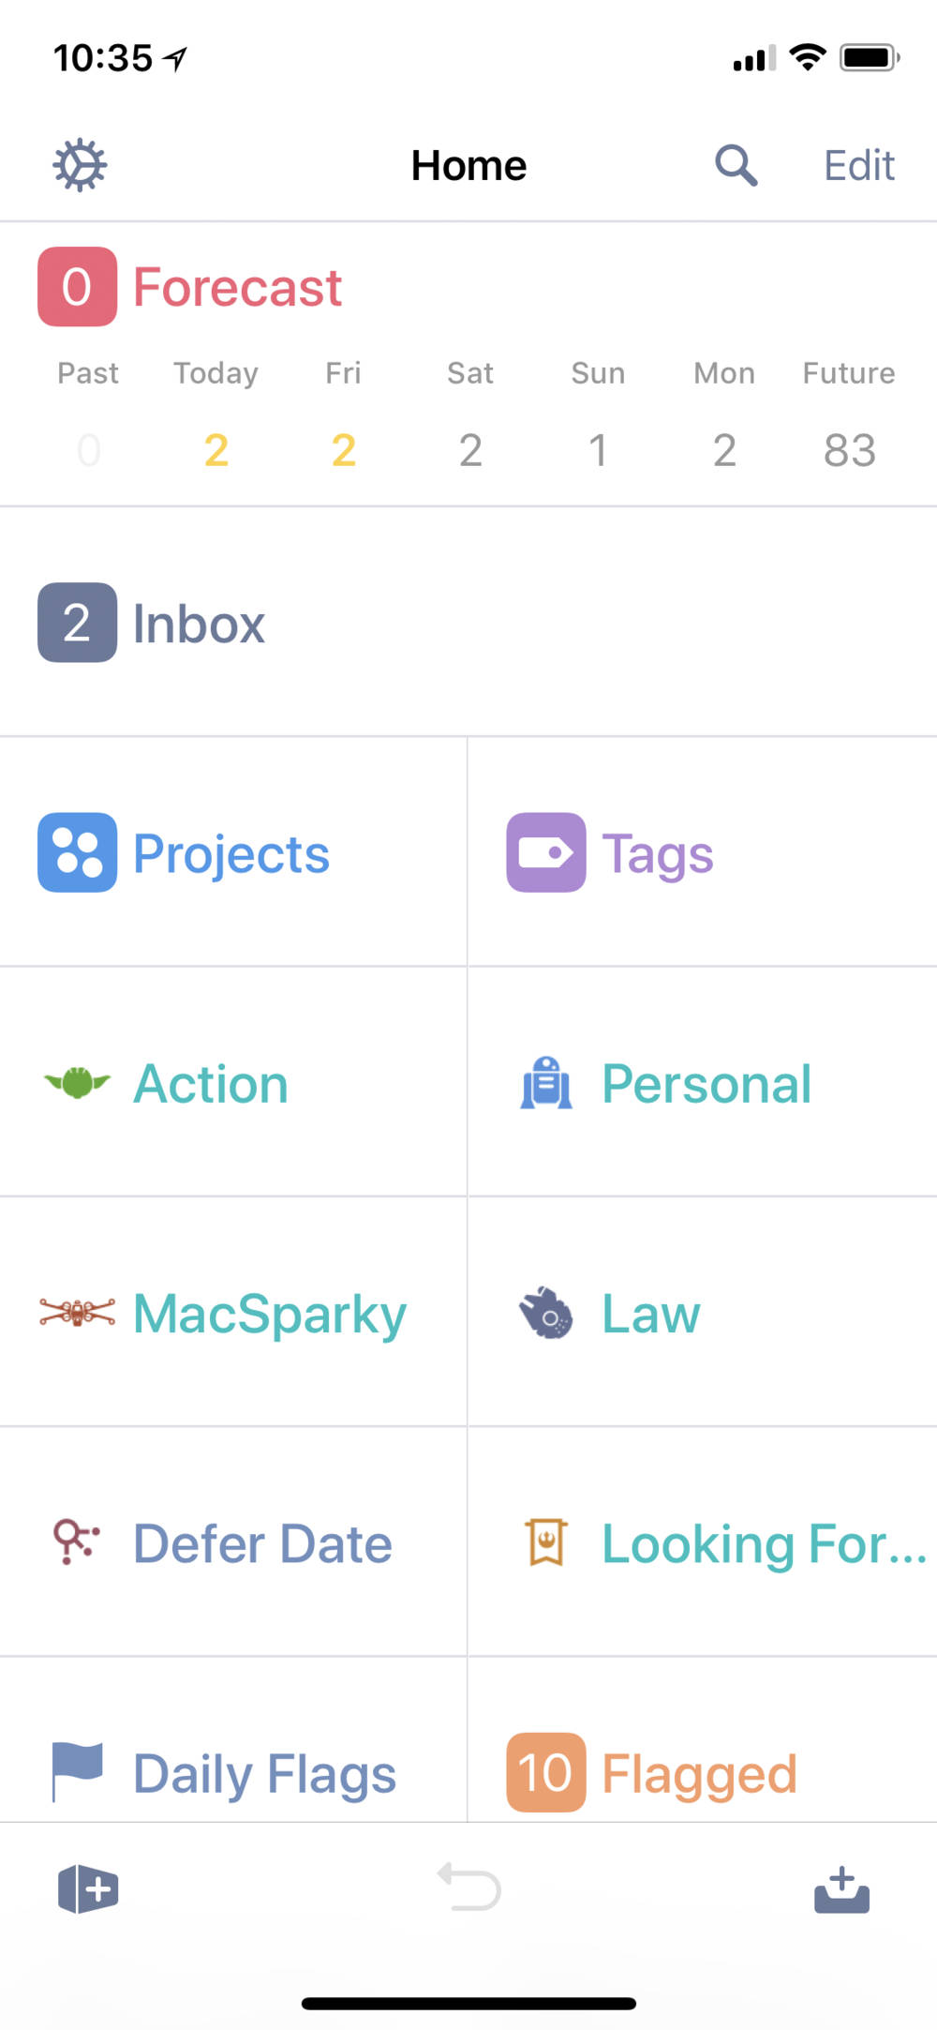Open the purple Tags icon
This screenshot has width=937, height=2030.
[546, 852]
